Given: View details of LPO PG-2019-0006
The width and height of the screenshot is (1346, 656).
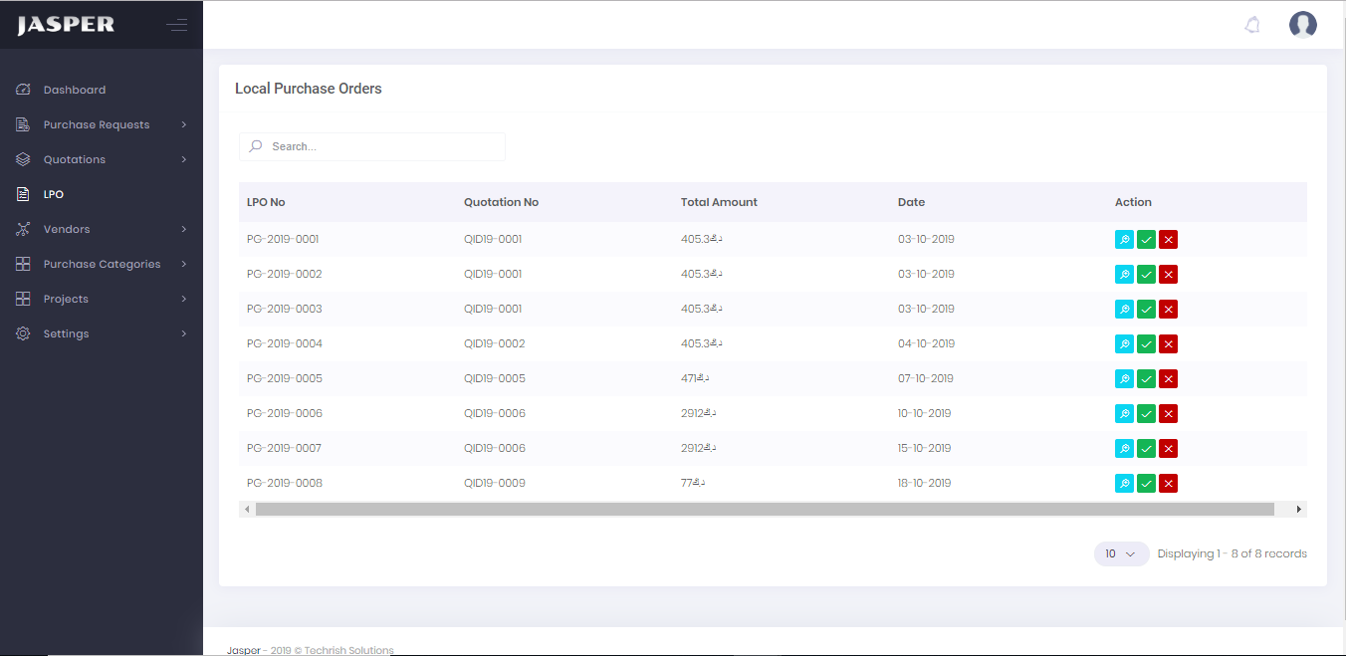Looking at the screenshot, I should tap(1124, 413).
